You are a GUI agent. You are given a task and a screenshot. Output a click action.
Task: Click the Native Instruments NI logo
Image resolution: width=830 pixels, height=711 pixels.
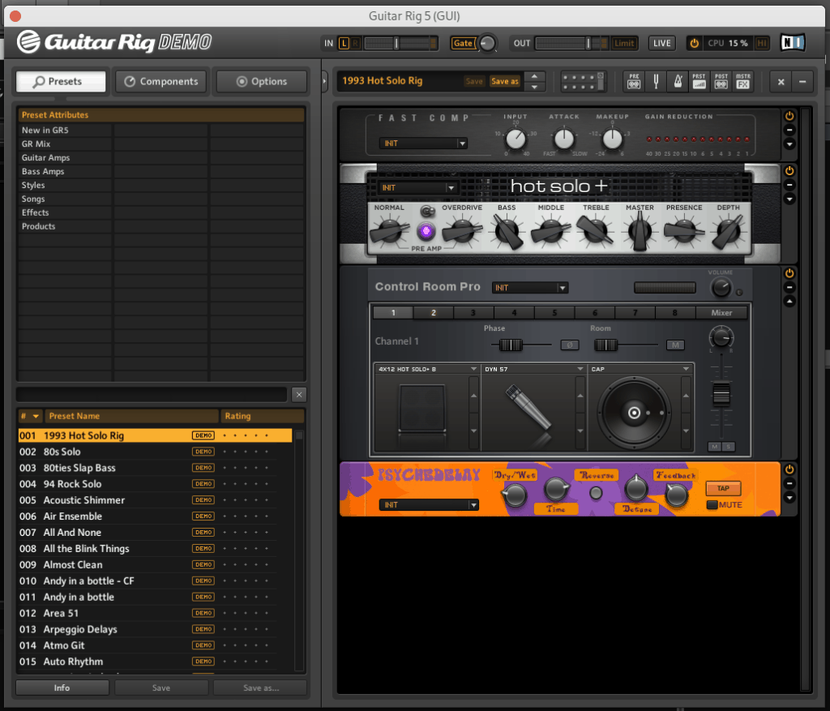[793, 42]
